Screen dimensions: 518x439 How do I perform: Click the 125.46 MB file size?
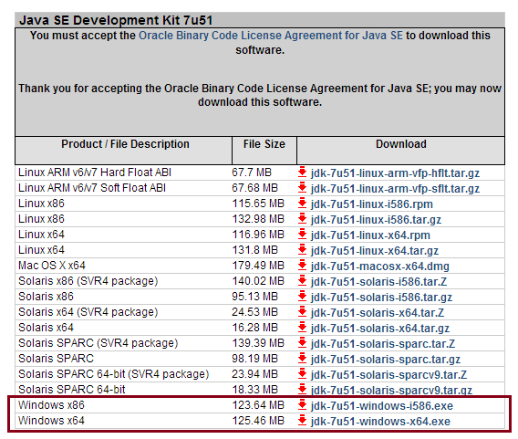click(x=258, y=421)
